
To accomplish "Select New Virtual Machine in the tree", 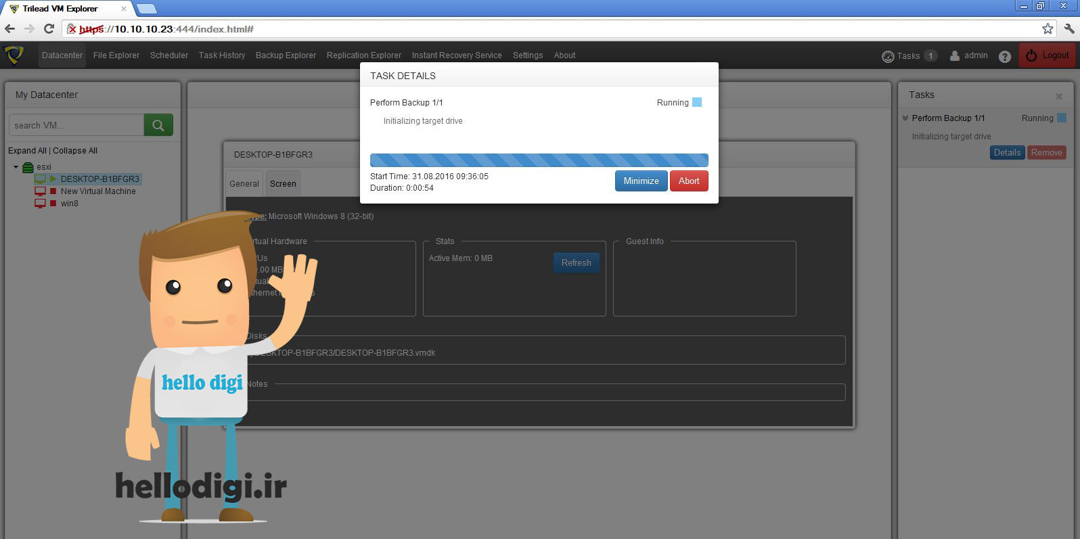I will [x=98, y=191].
